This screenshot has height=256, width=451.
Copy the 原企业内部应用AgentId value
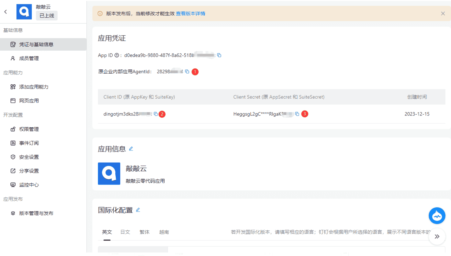187,71
